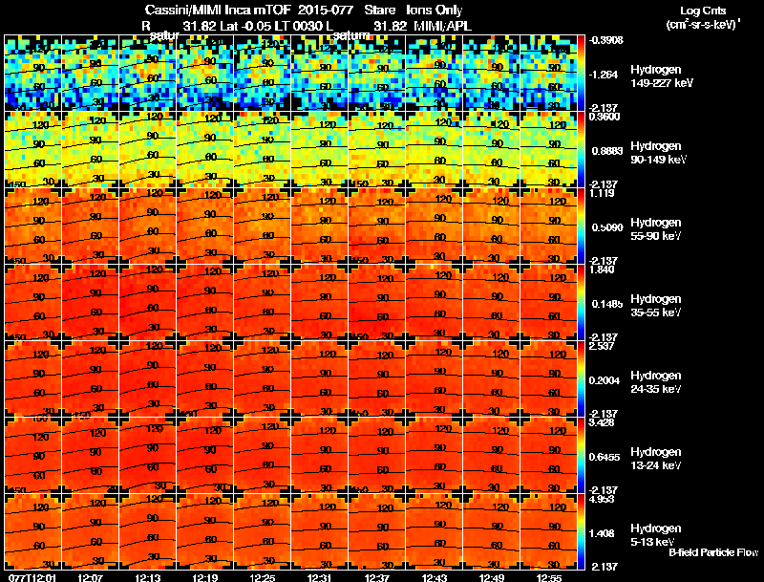This screenshot has height=582, width=764.
Task: Click the 5-13 keV color bar
Action: coord(582,531)
